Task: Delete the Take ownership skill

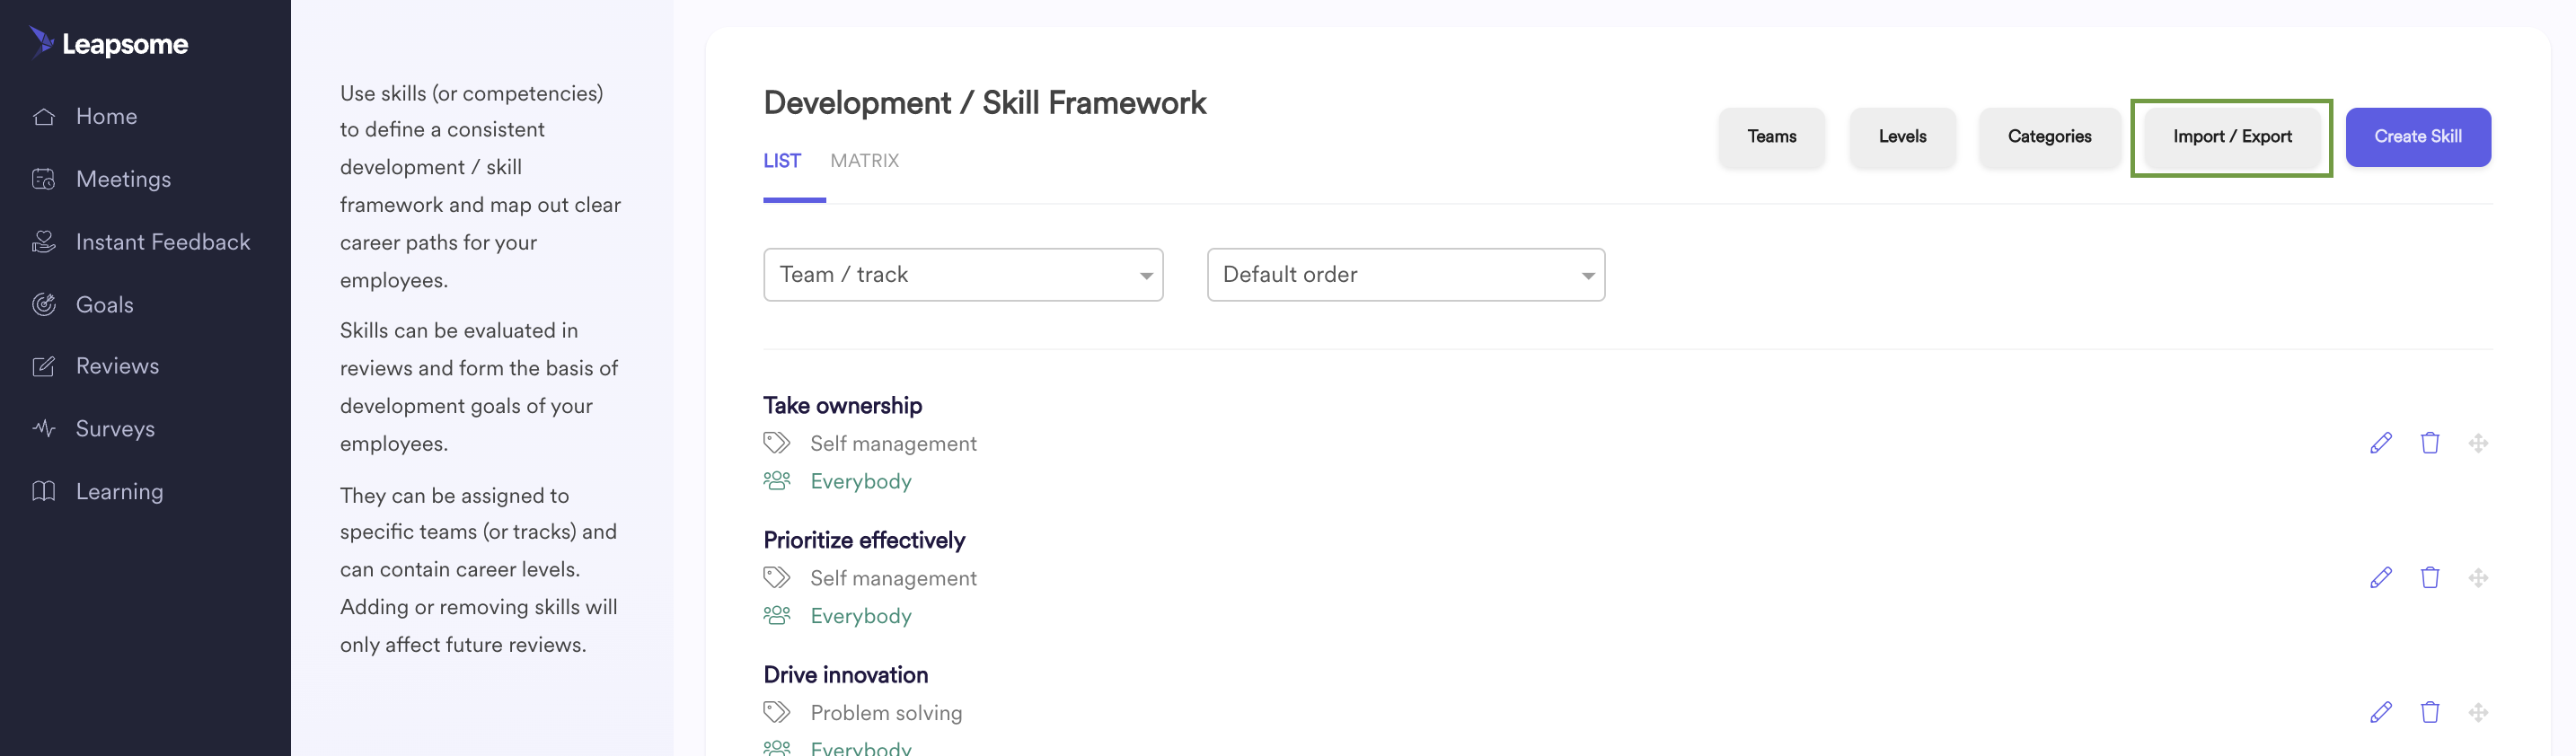Action: pyautogui.click(x=2430, y=443)
